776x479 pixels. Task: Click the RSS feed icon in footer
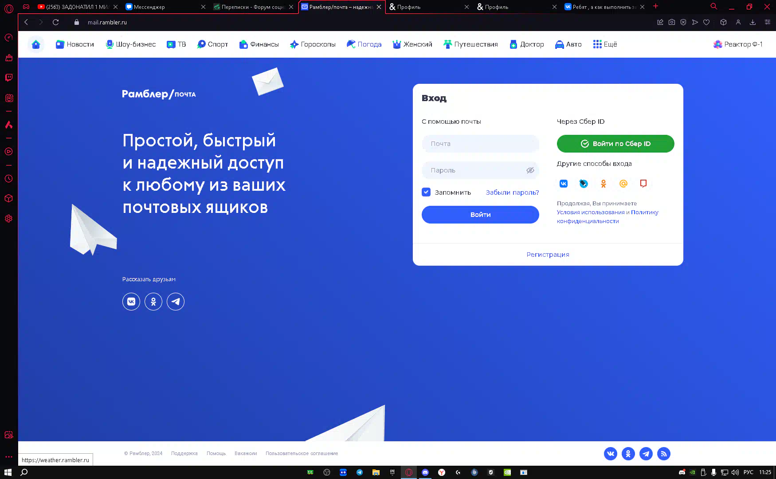click(663, 454)
